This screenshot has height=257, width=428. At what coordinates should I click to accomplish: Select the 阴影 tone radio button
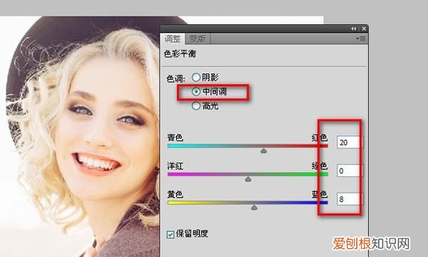[x=196, y=77]
